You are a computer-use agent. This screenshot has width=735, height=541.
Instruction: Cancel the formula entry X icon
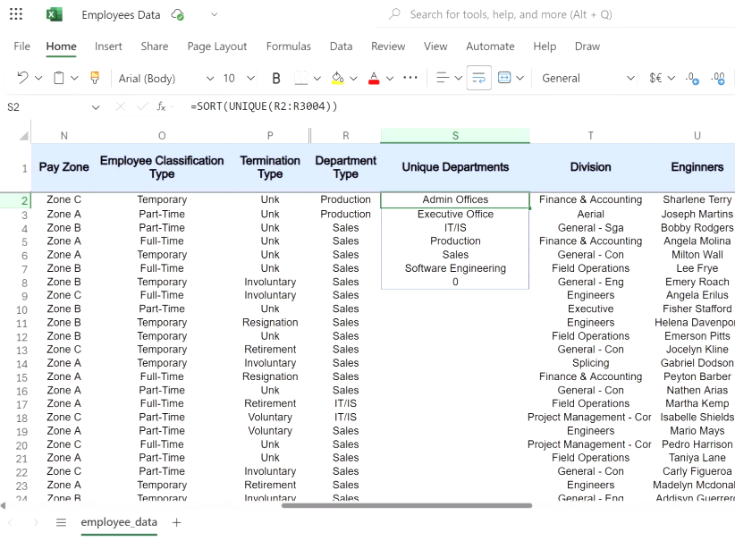click(121, 107)
